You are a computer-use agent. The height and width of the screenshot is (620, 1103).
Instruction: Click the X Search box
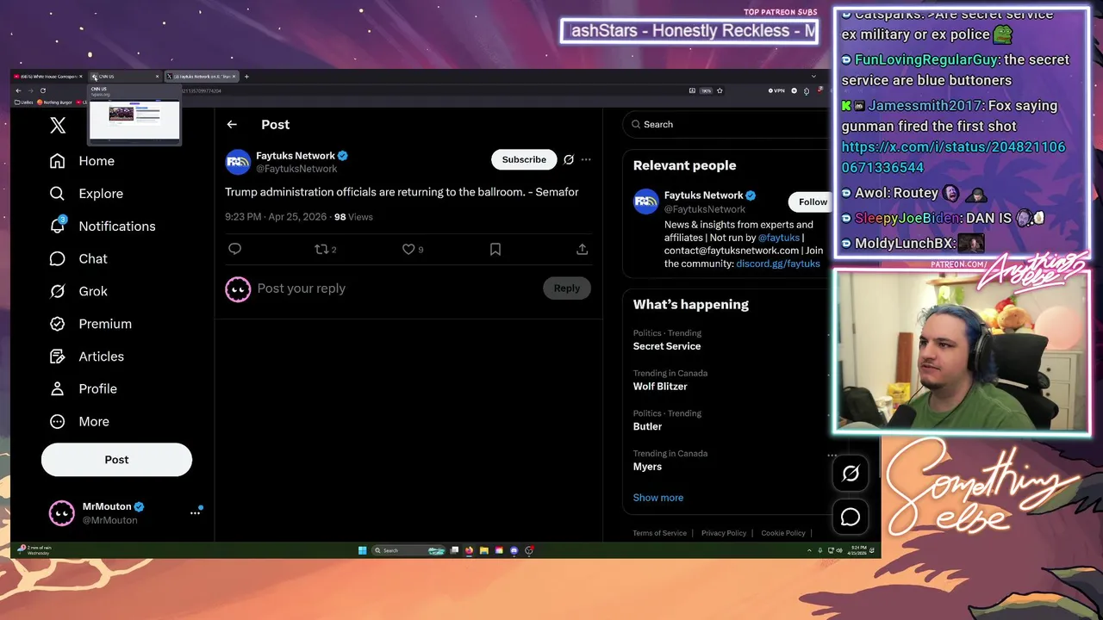point(726,125)
